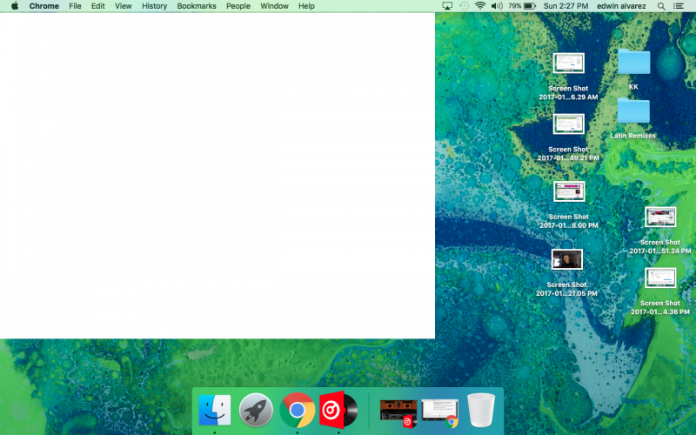
Task: Open Notification Center list icon
Action: [x=679, y=6]
